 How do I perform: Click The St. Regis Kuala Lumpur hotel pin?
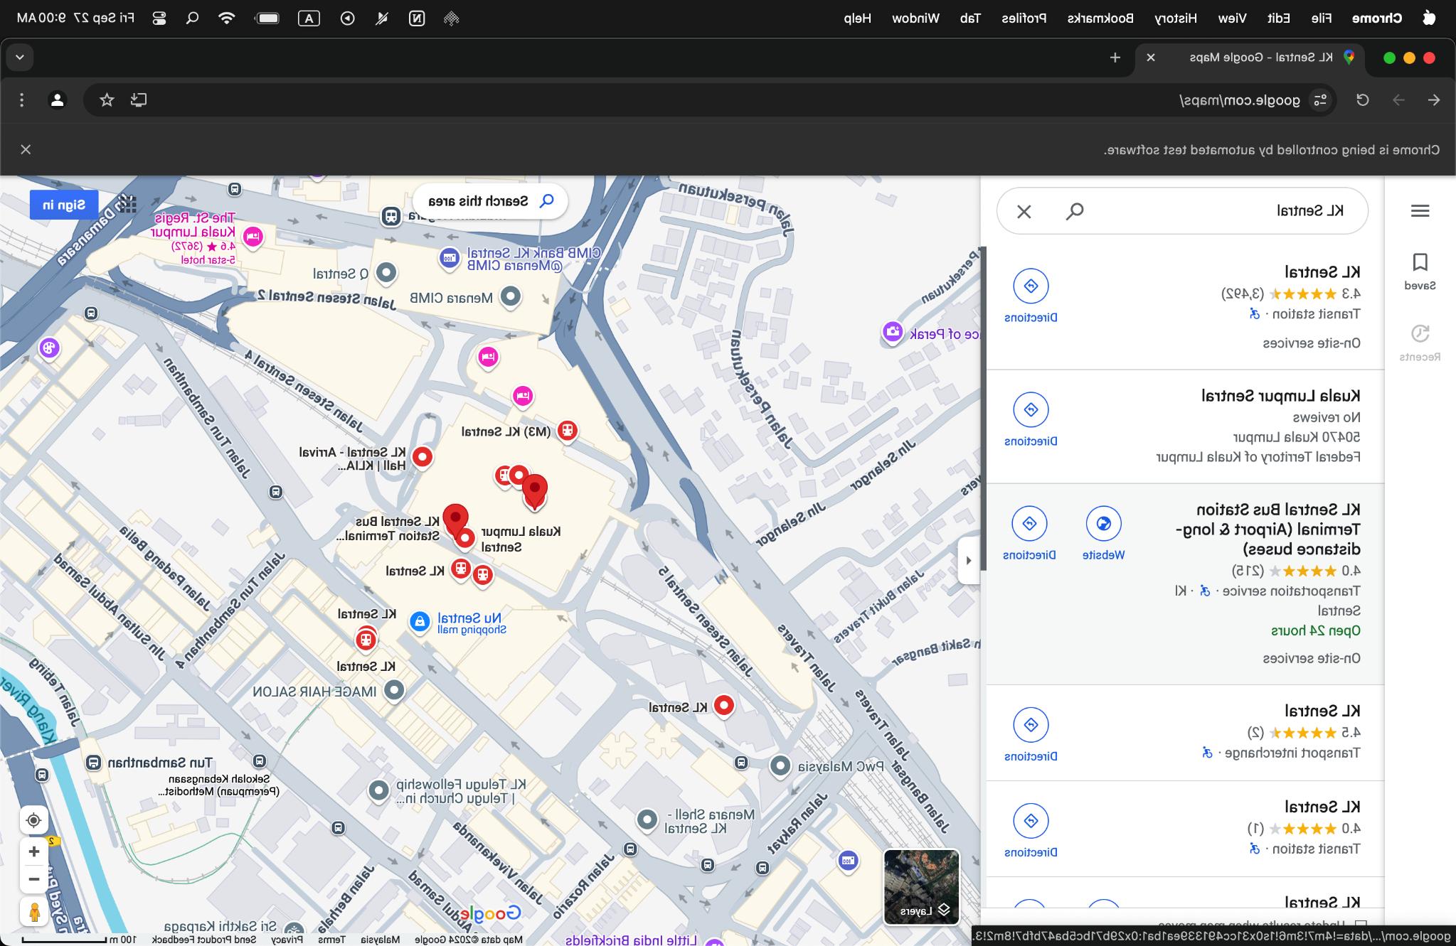click(253, 237)
